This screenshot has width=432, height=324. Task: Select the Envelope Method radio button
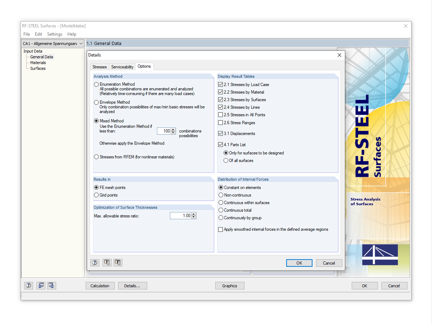click(96, 102)
